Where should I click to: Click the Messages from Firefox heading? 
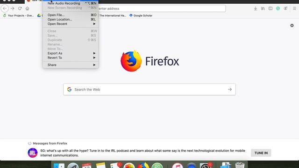coord(50,143)
